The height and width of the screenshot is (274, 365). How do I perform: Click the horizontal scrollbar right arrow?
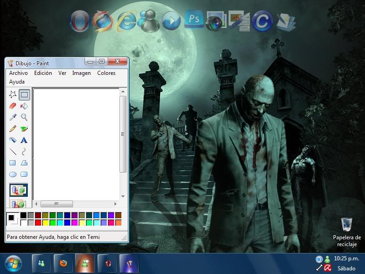click(115, 204)
